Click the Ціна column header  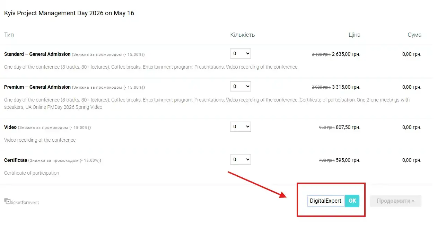[354, 35]
